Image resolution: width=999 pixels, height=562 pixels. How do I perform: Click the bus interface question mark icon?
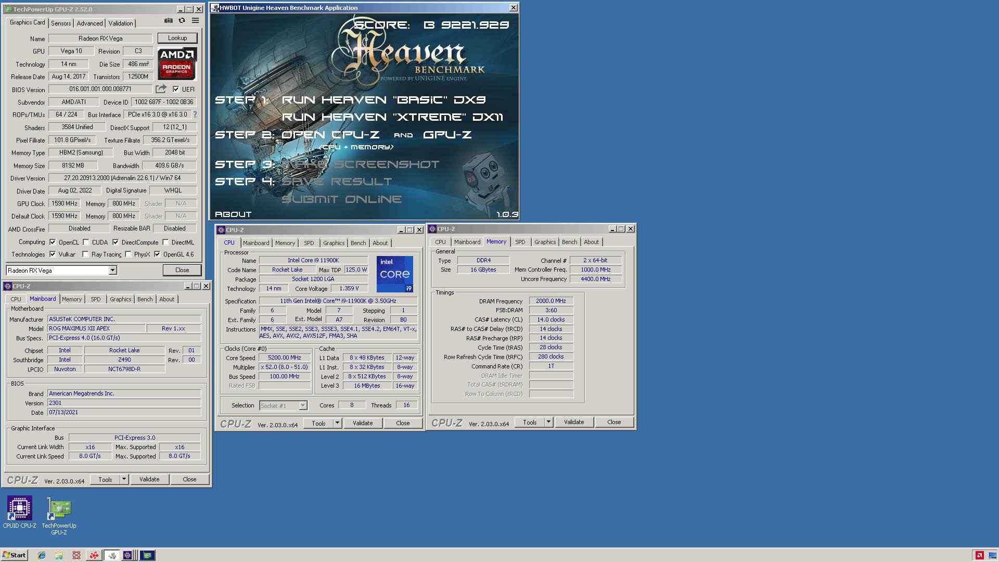(195, 114)
